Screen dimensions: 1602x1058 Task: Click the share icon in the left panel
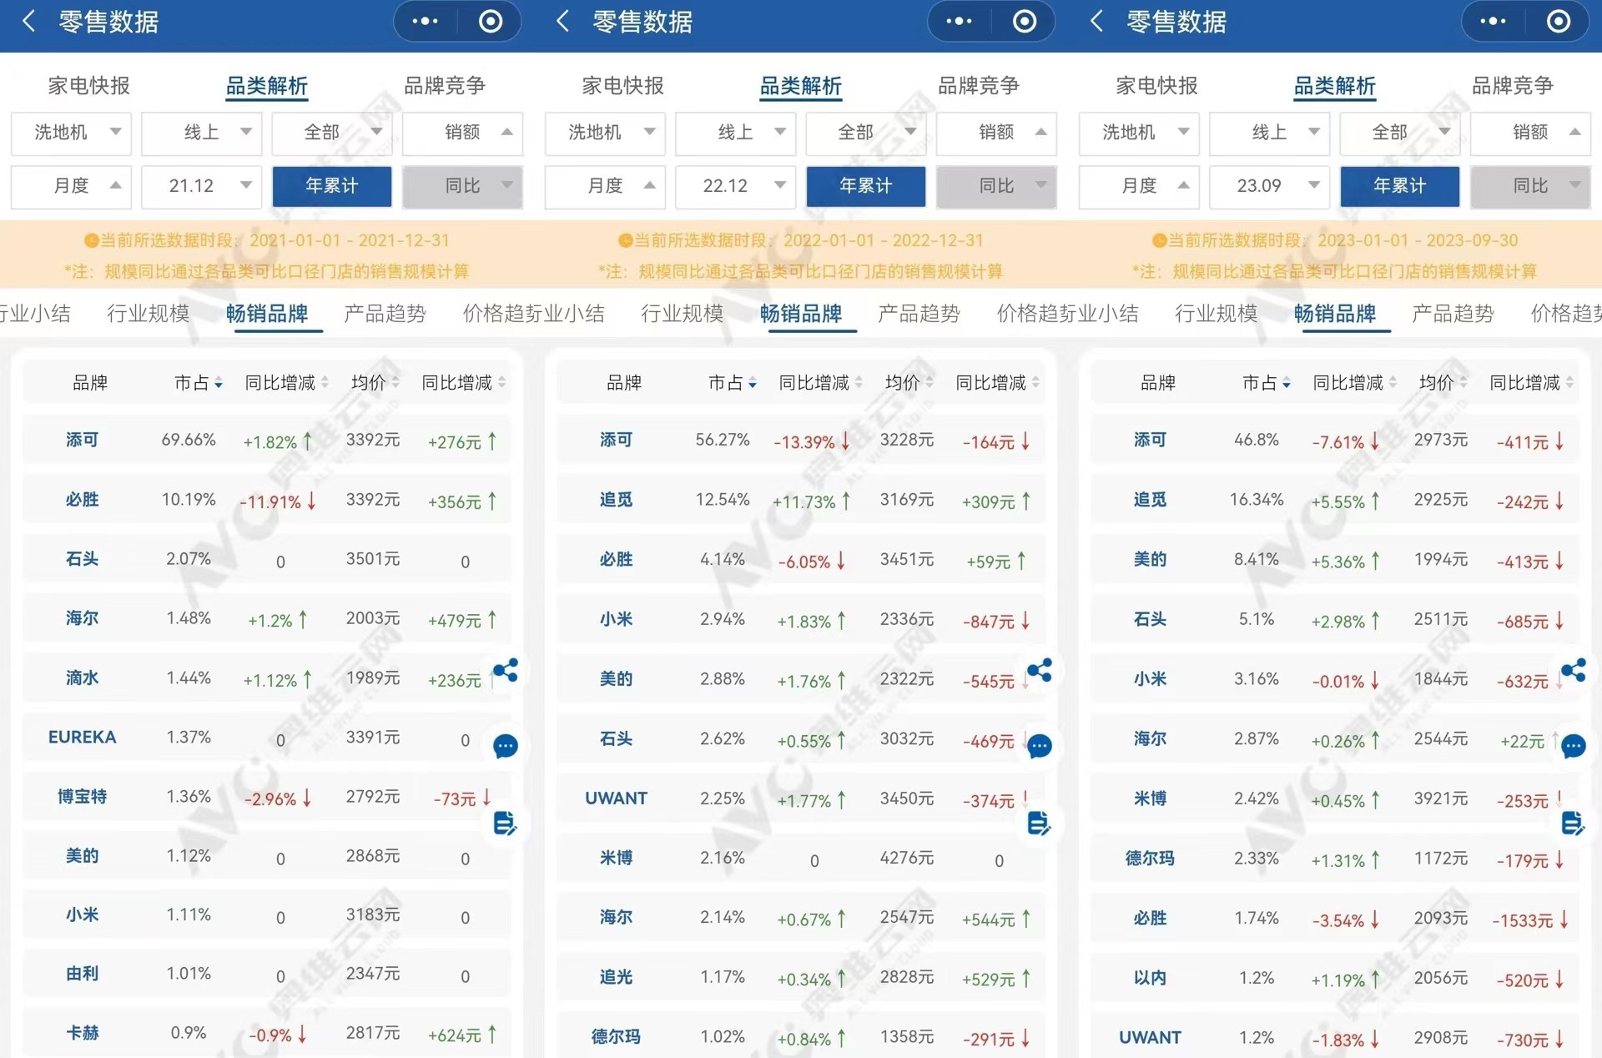point(506,670)
